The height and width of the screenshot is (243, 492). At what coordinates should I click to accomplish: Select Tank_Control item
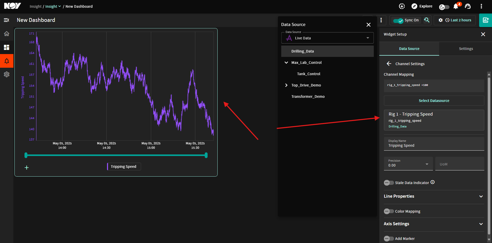tap(309, 74)
